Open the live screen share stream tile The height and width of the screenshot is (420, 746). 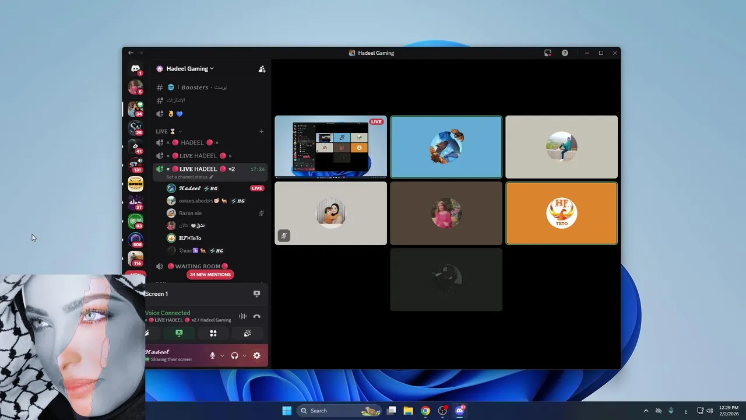pyautogui.click(x=330, y=147)
